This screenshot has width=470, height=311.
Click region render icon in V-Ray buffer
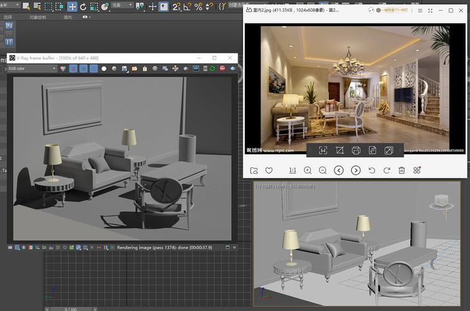coord(185,68)
